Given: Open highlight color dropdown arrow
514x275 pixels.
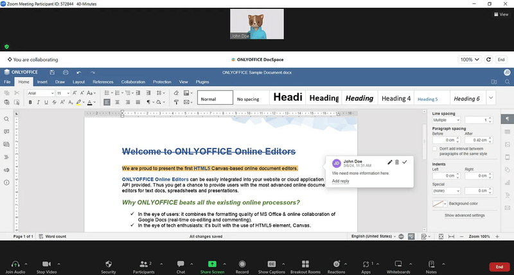Looking at the screenshot, I should (84, 103).
